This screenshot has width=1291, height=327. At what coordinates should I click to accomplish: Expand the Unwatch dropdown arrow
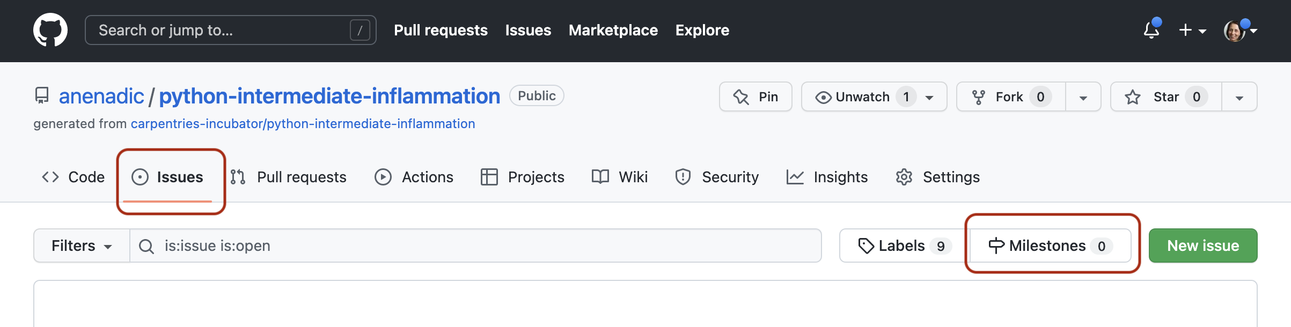(929, 98)
